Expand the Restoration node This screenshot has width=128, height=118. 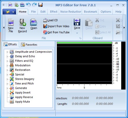click(x=7, y=70)
